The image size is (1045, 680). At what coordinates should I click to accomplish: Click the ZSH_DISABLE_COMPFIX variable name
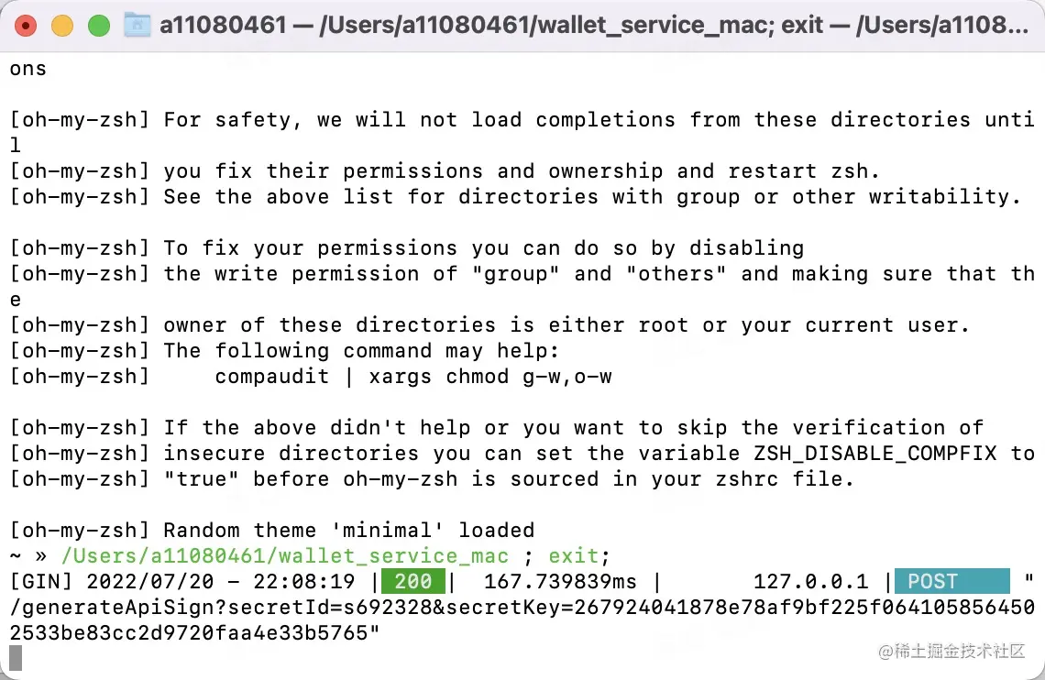tap(874, 453)
